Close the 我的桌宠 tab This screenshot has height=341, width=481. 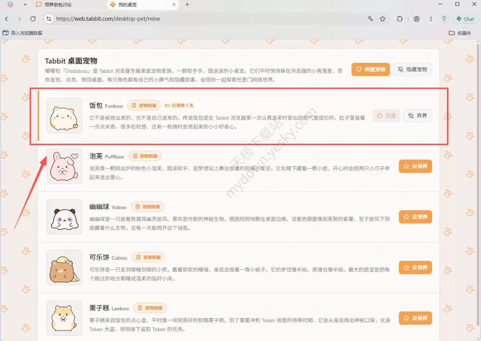(x=174, y=4)
